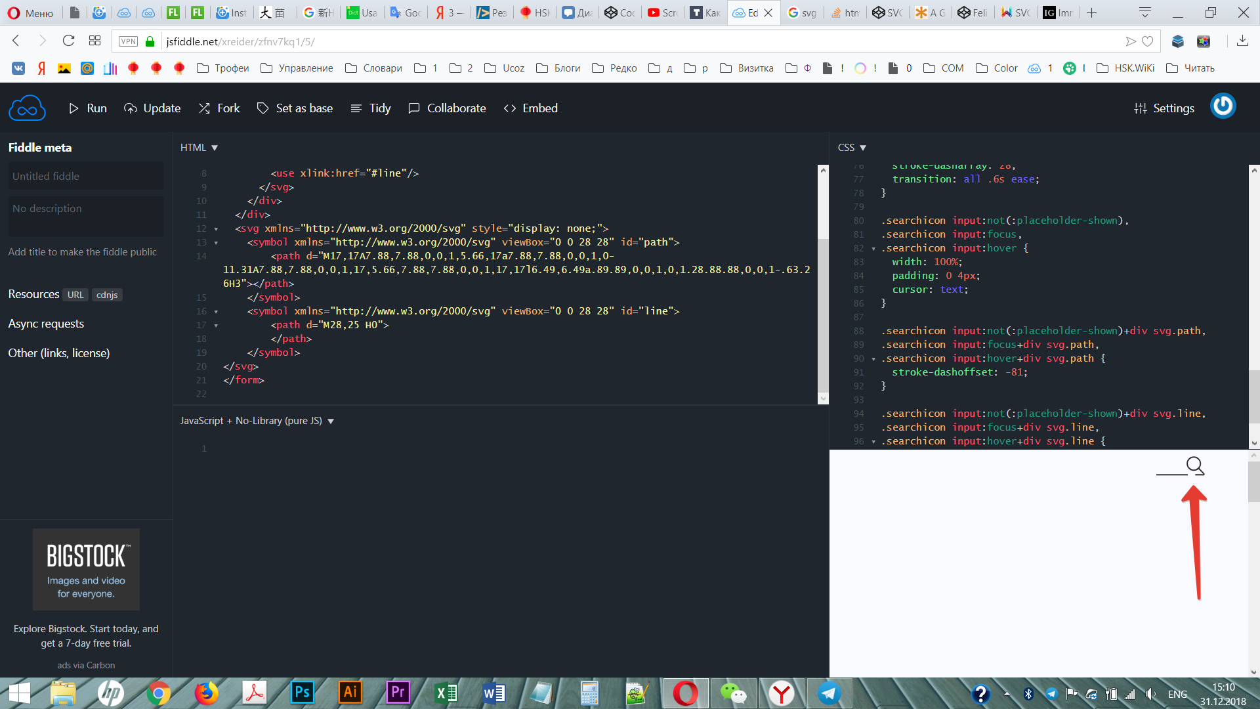Screen dimensions: 1260x709
Task: Click ENG language indicator
Action: [x=1177, y=694]
